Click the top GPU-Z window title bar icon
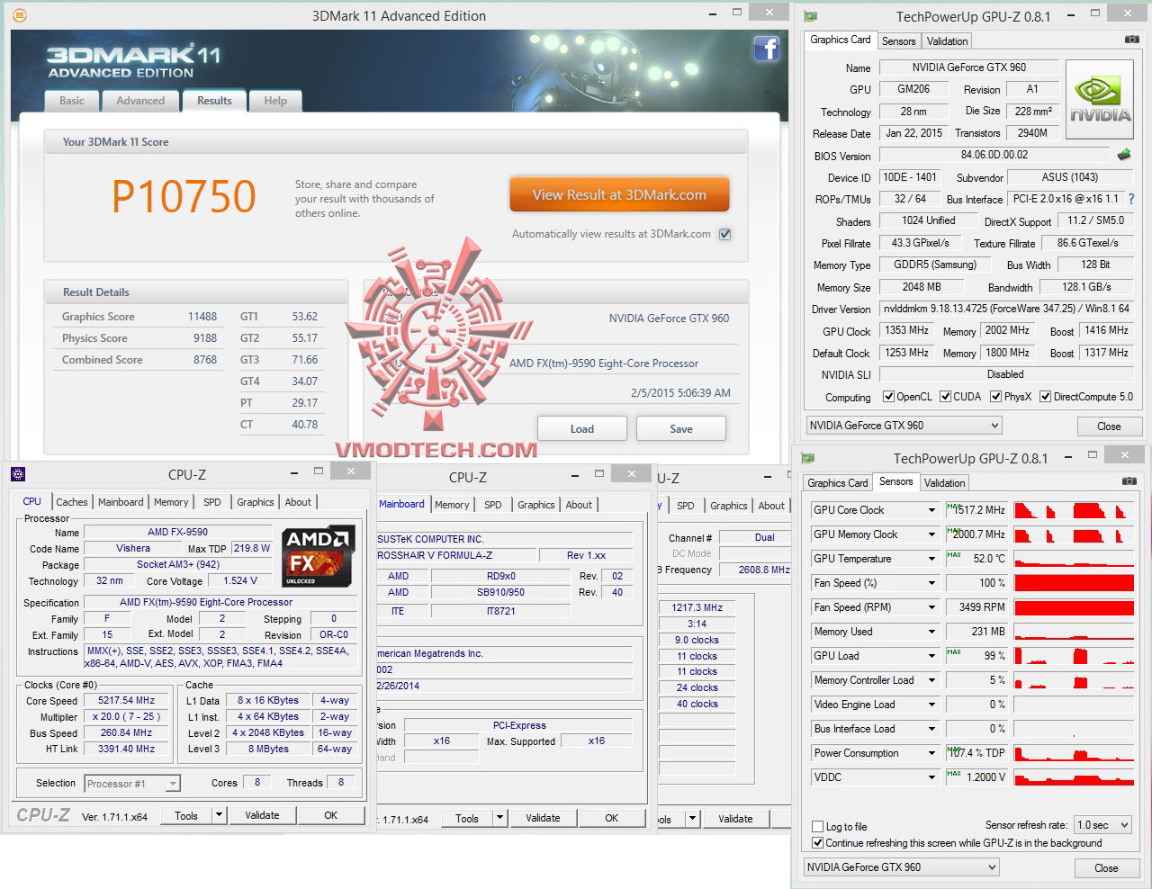Viewport: 1152px width, 889px height. [811, 16]
